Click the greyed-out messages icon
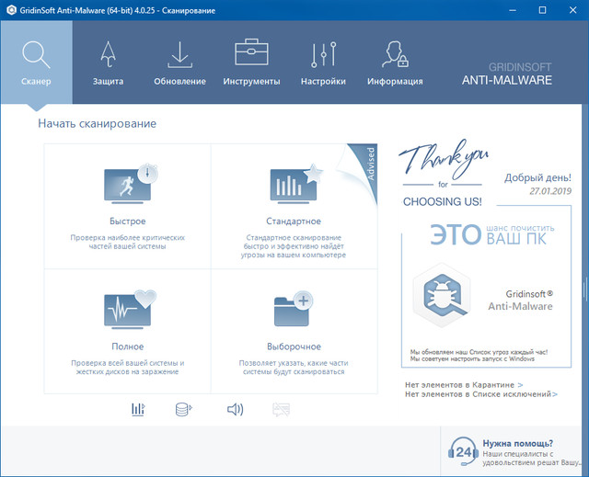Image resolution: width=589 pixels, height=477 pixels. click(282, 409)
